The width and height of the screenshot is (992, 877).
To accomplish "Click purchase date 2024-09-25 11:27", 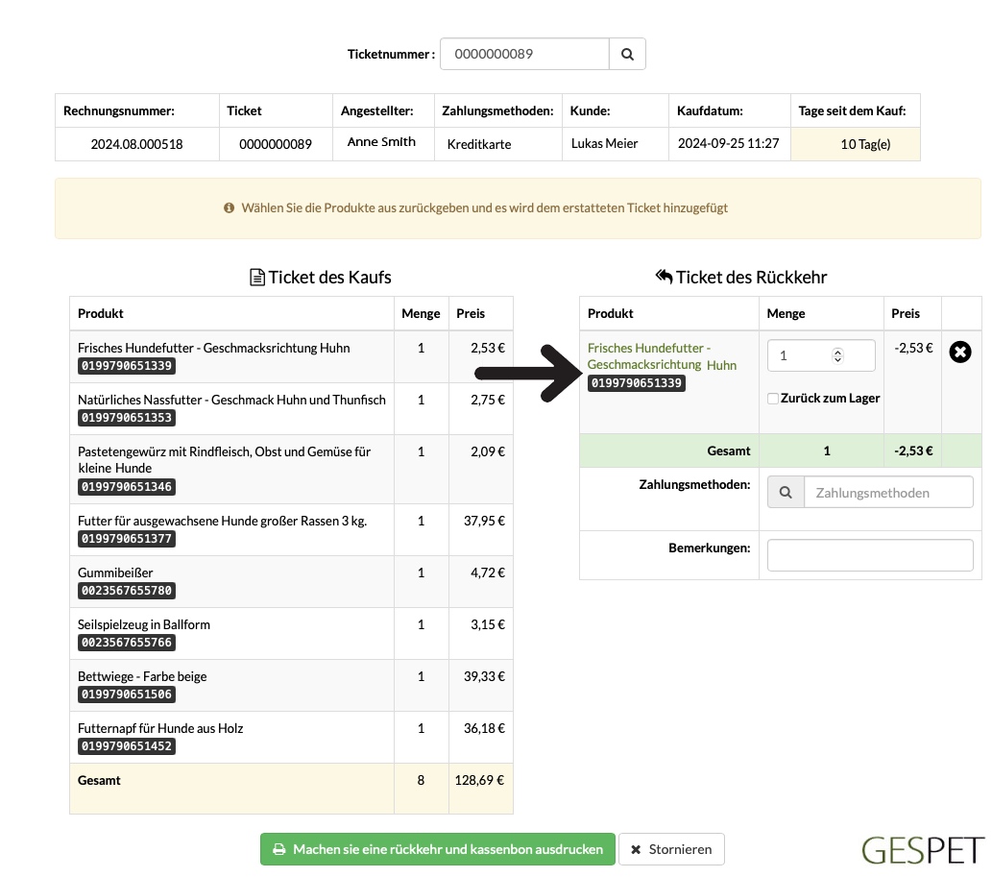I will (728, 144).
